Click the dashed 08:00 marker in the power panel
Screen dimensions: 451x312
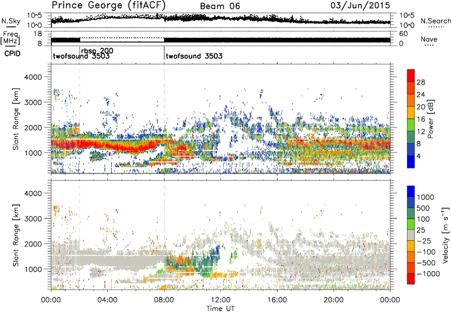164,119
